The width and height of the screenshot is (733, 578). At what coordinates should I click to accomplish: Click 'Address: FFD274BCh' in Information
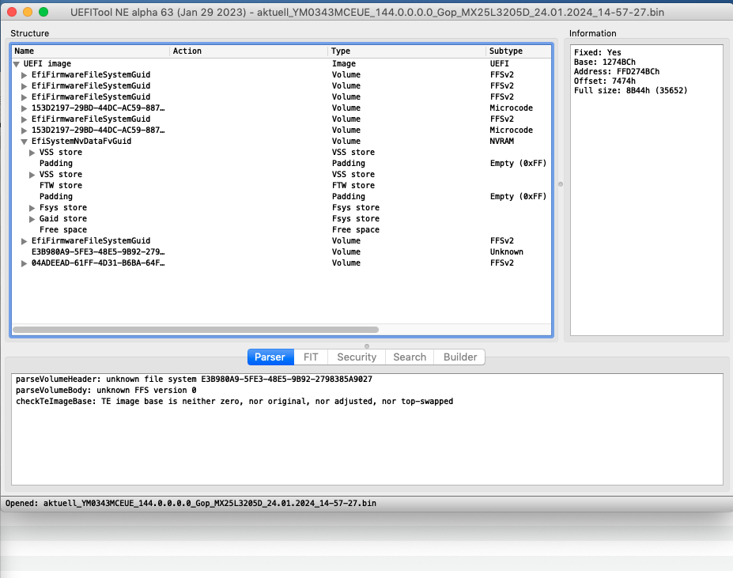(x=617, y=71)
